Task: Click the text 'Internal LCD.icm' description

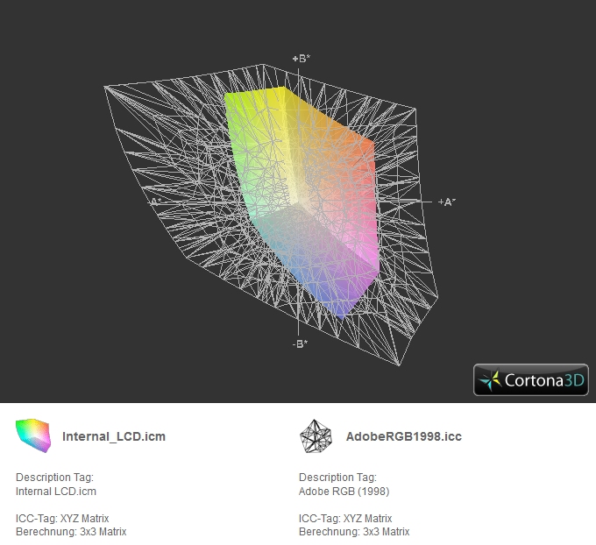Action: click(x=56, y=492)
